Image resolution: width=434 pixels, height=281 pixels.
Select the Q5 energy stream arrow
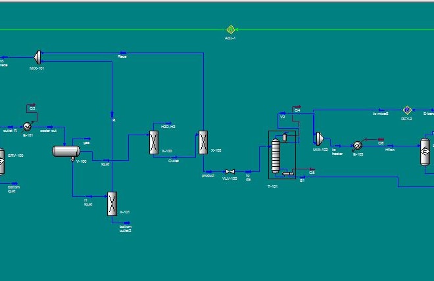[x=312, y=169]
